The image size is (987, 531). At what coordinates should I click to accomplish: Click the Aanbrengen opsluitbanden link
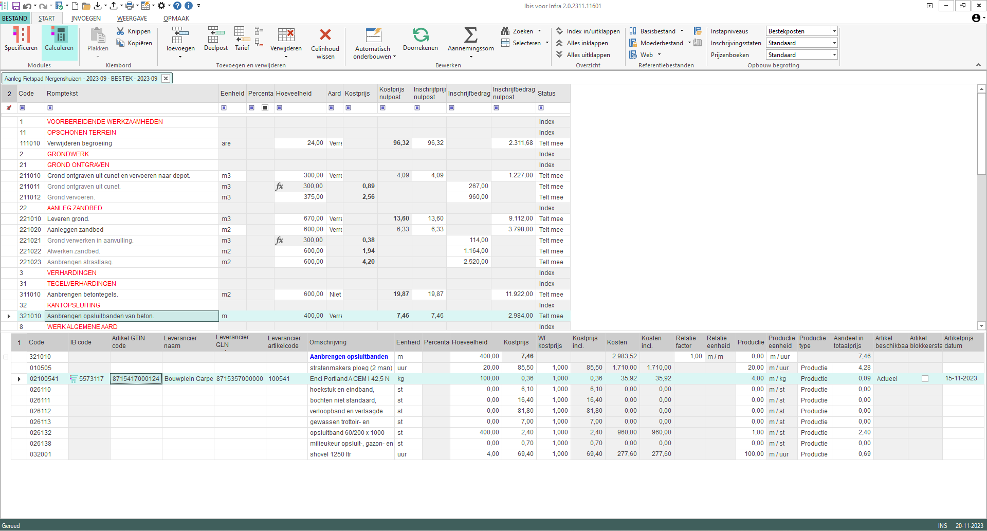tap(349, 357)
